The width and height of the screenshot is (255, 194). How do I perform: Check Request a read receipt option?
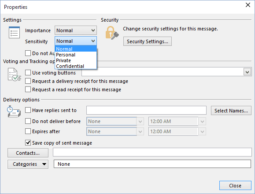tap(28, 90)
